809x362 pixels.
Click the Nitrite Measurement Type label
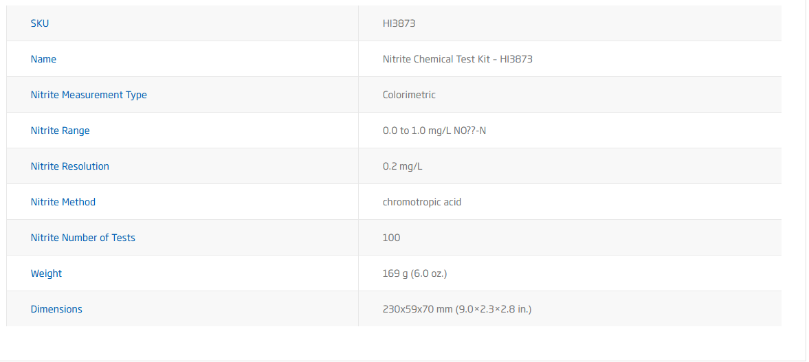[89, 95]
